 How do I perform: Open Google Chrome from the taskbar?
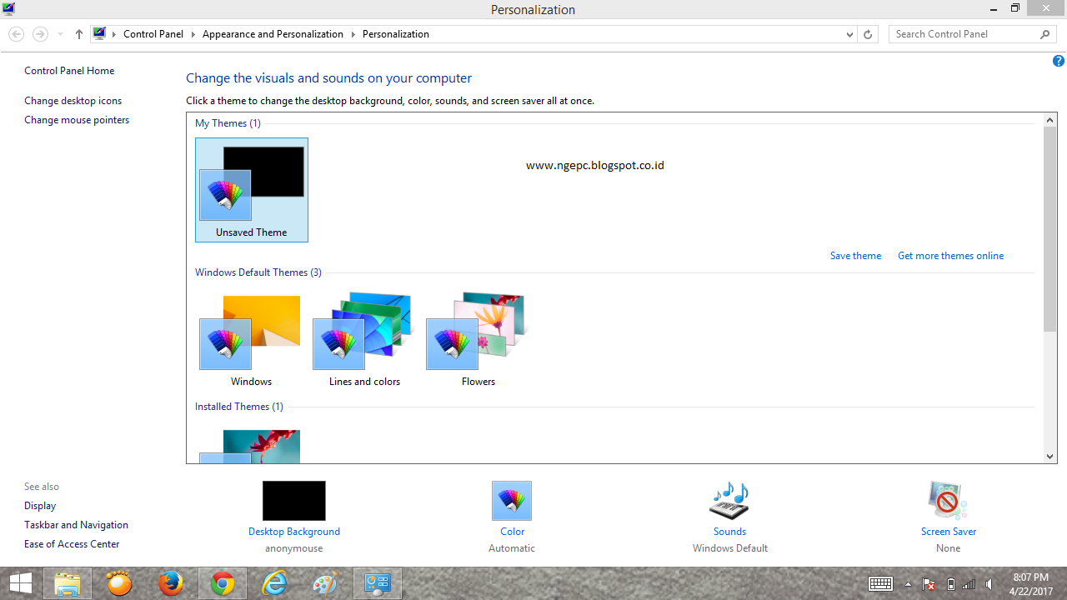pyautogui.click(x=222, y=582)
